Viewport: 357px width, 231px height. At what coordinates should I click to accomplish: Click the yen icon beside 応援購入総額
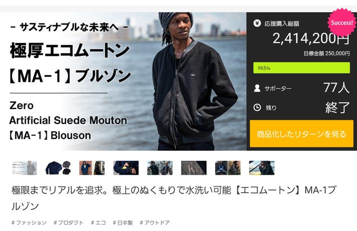click(x=257, y=23)
